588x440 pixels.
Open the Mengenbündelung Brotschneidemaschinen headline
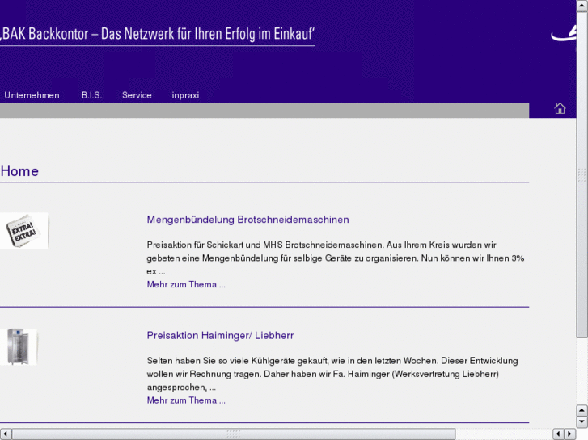[x=247, y=220]
